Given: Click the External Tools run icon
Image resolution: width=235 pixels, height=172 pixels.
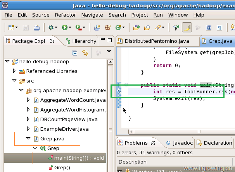Looking at the screenshot, I should [79, 27].
